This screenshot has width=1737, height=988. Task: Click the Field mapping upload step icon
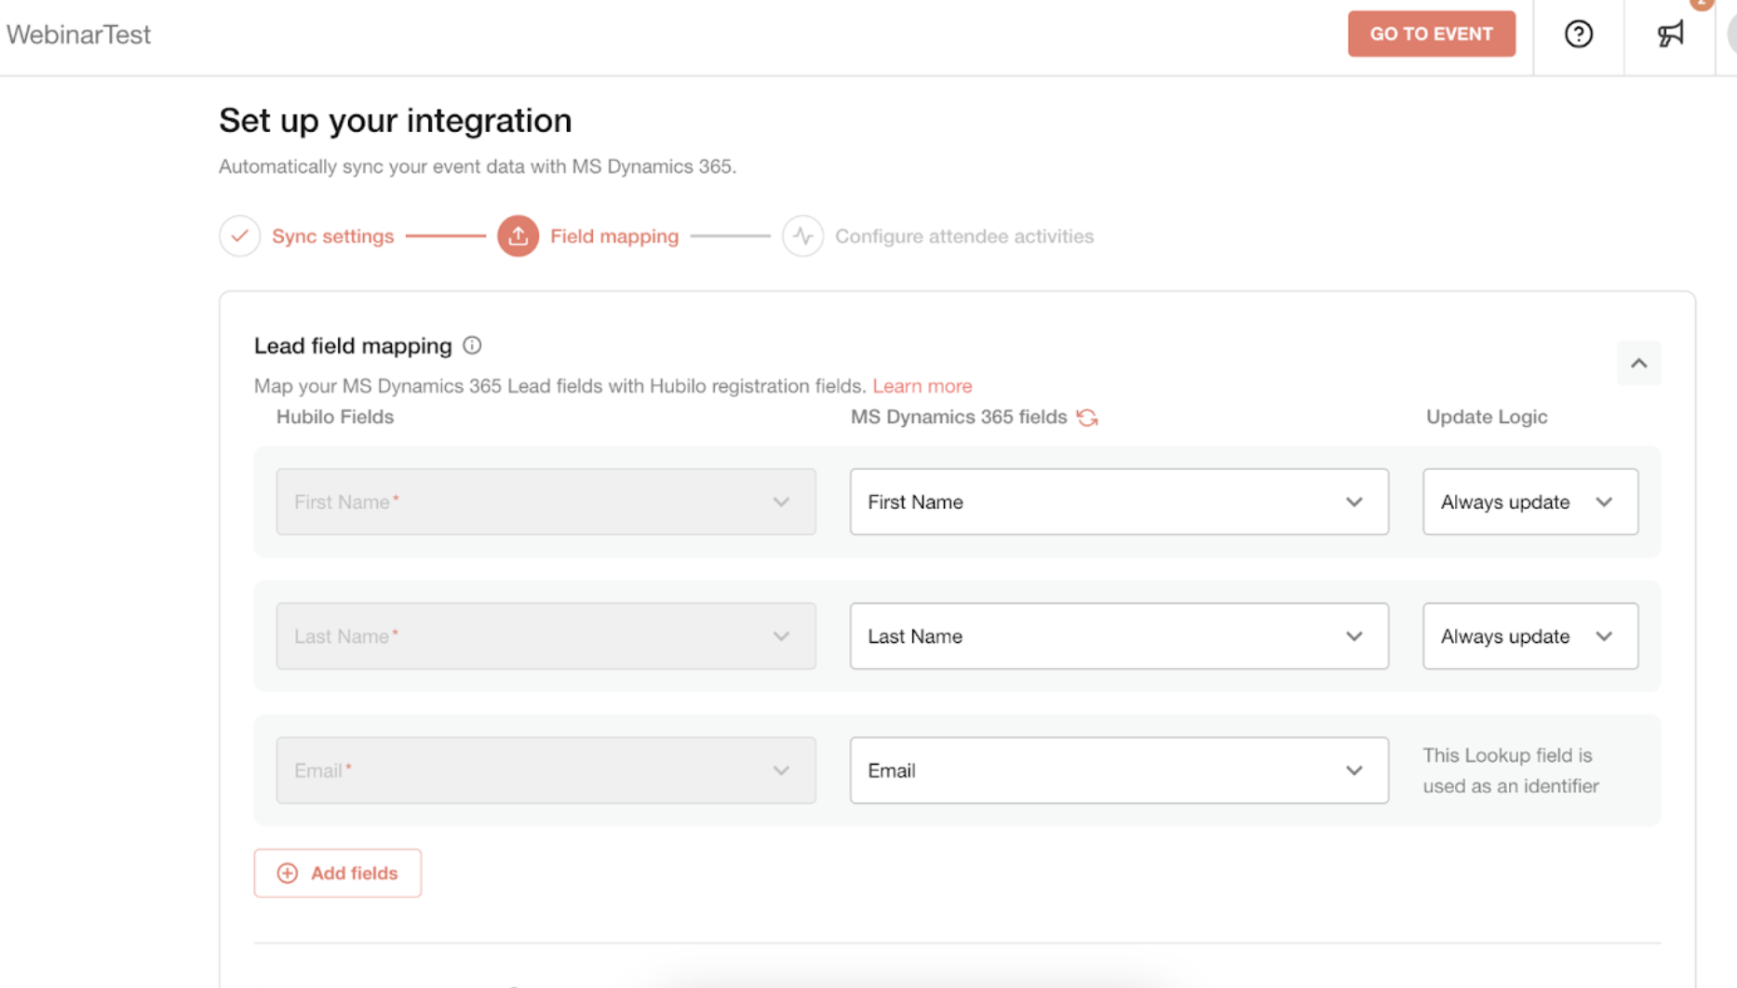pyautogui.click(x=518, y=236)
